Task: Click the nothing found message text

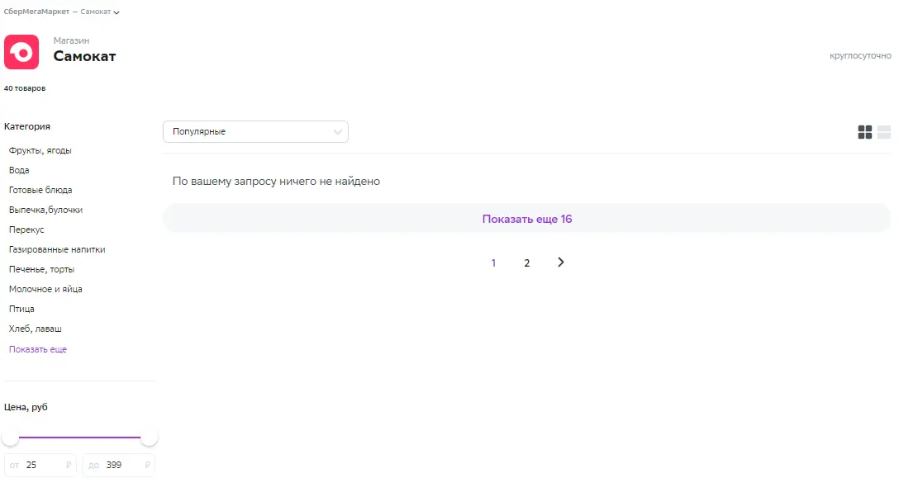Action: [276, 181]
